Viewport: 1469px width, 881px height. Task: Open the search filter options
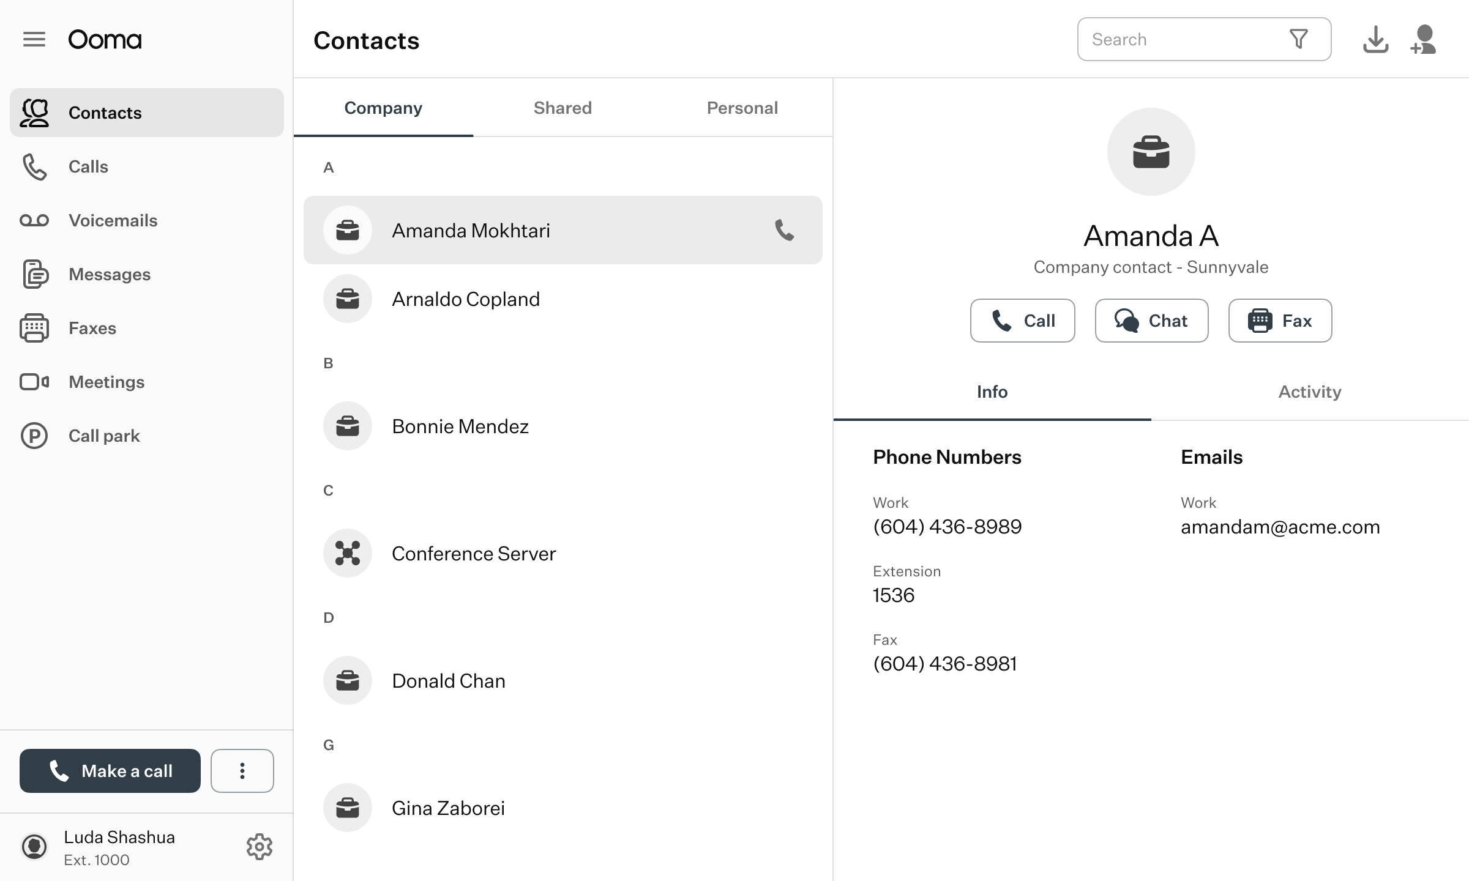pyautogui.click(x=1299, y=39)
